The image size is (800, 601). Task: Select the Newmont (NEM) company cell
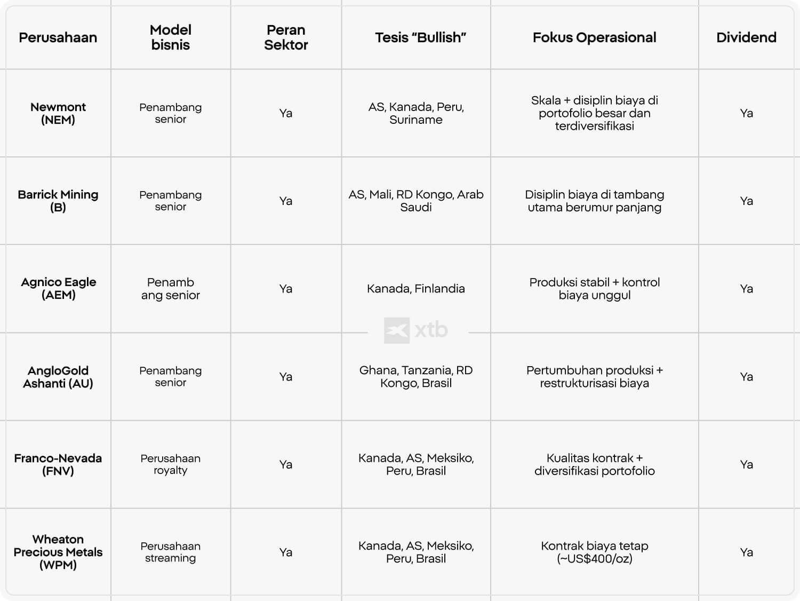58,113
